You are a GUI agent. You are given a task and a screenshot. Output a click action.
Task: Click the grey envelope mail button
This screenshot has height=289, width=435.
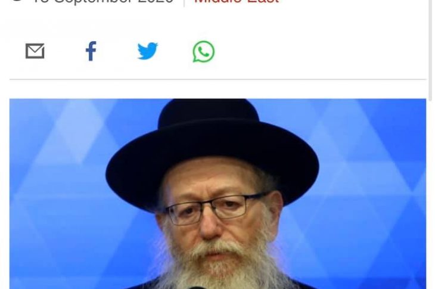35,51
